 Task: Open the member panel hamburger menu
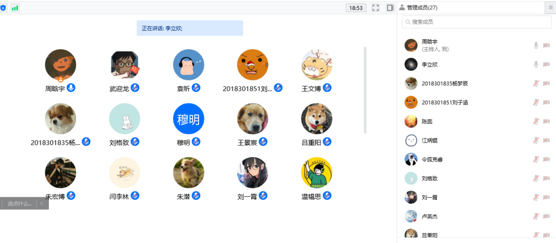pos(551,7)
